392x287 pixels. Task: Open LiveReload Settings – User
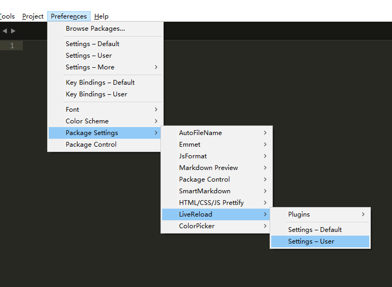(x=320, y=241)
